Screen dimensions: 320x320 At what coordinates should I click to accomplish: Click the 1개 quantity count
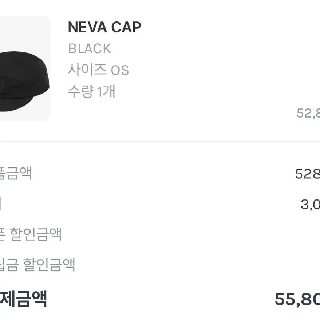(107, 91)
